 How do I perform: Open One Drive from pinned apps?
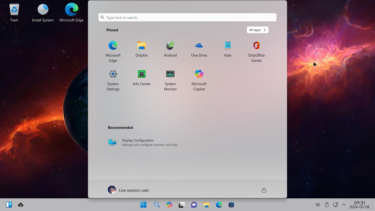199,49
